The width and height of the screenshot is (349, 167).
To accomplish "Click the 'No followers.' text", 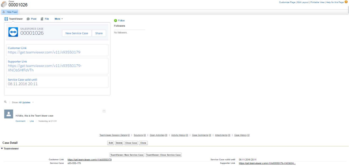I will click(x=121, y=33).
